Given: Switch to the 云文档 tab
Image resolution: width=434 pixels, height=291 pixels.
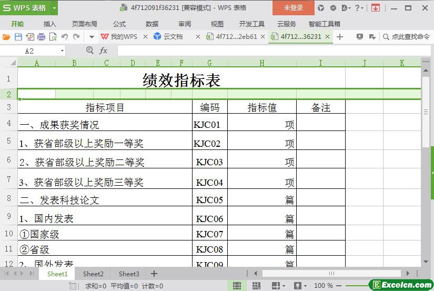Looking at the screenshot, I should (168, 36).
